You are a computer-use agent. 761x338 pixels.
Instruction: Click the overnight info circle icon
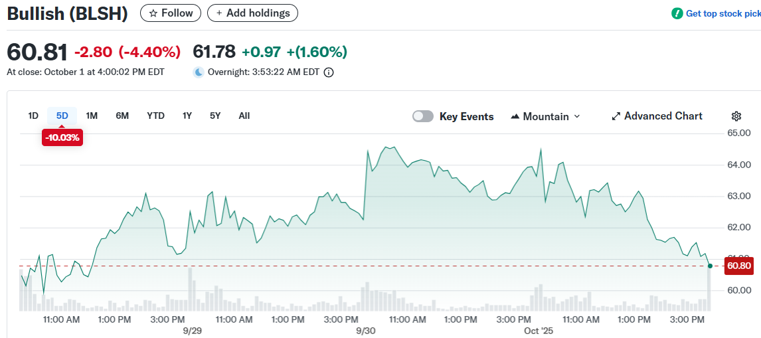[x=328, y=72]
